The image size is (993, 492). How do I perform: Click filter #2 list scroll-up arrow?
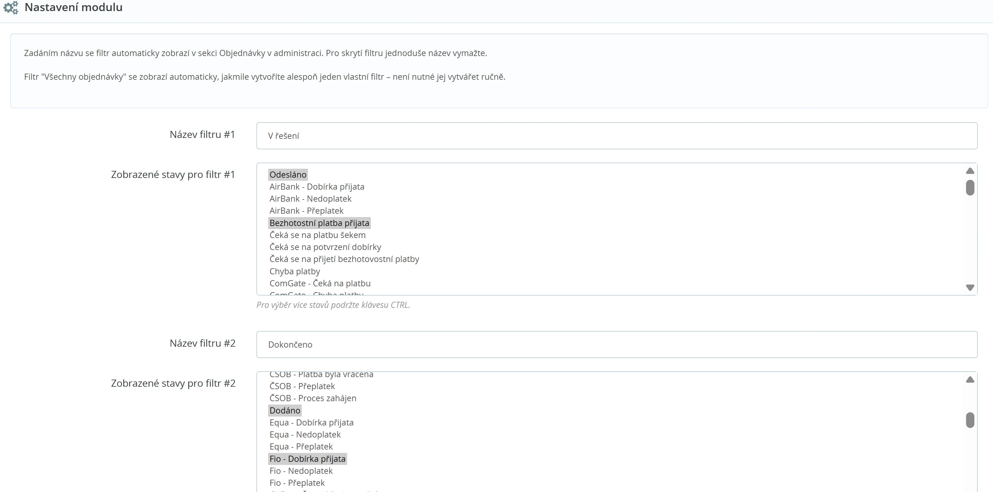point(970,380)
